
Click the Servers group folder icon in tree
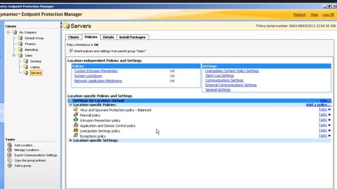pyautogui.click(x=26, y=72)
